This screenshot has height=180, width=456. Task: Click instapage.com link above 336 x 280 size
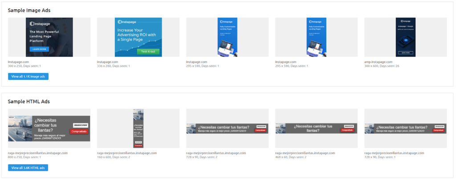click(107, 62)
